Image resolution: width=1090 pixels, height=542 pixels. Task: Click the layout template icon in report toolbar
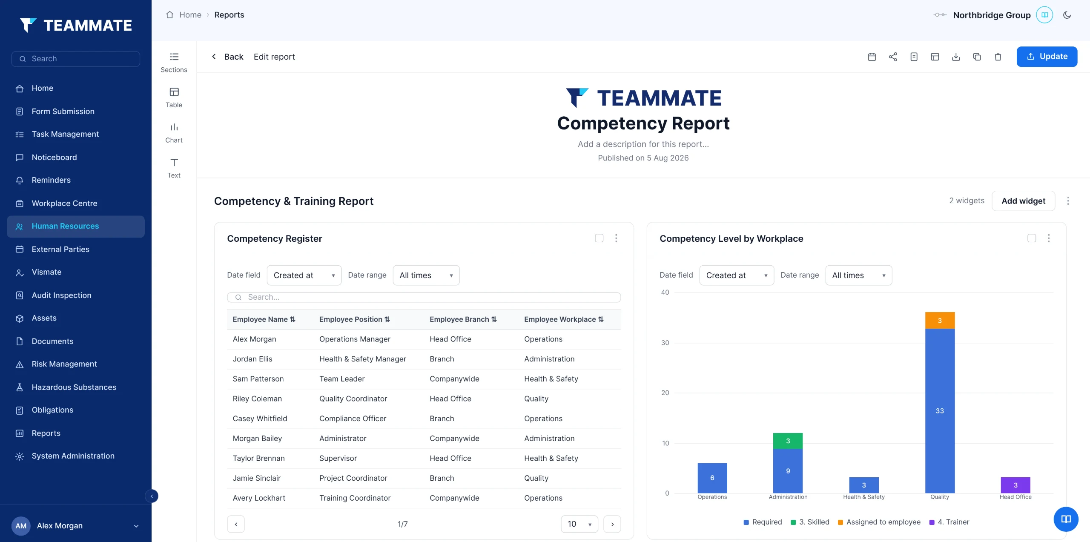[x=935, y=57]
